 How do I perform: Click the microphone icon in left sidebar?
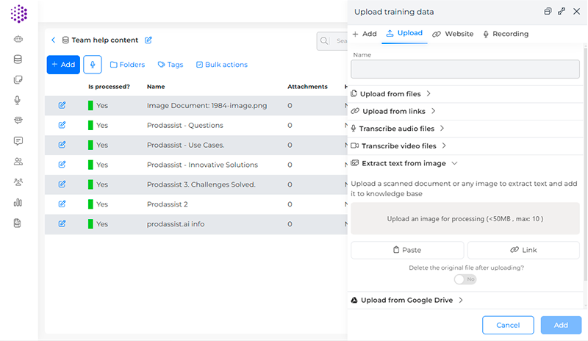[18, 100]
